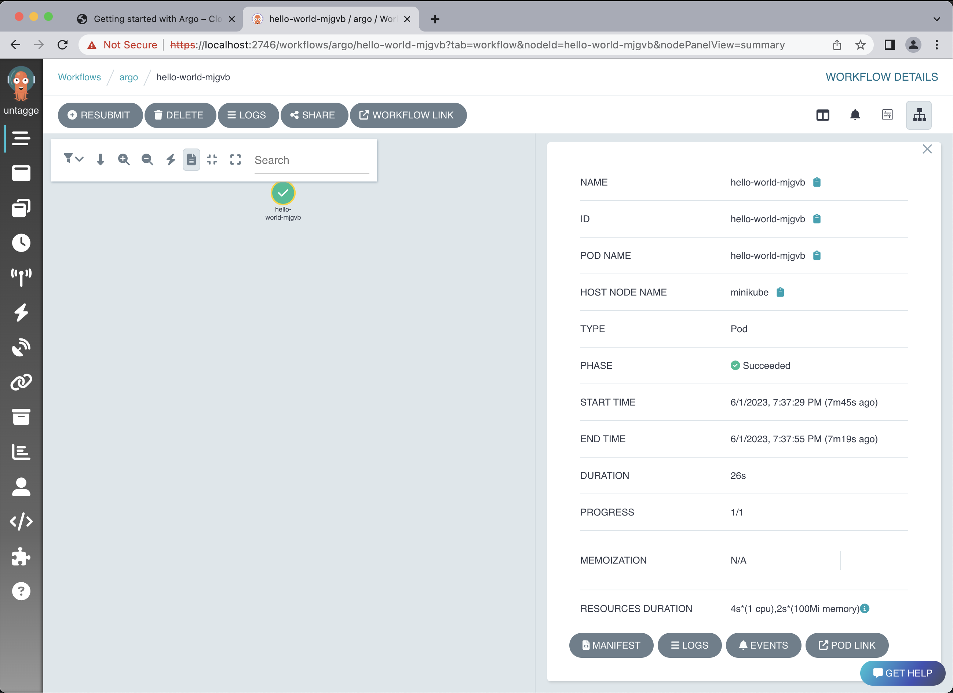Open the graph filter dropdown
Image resolution: width=953 pixels, height=693 pixels.
(73, 159)
